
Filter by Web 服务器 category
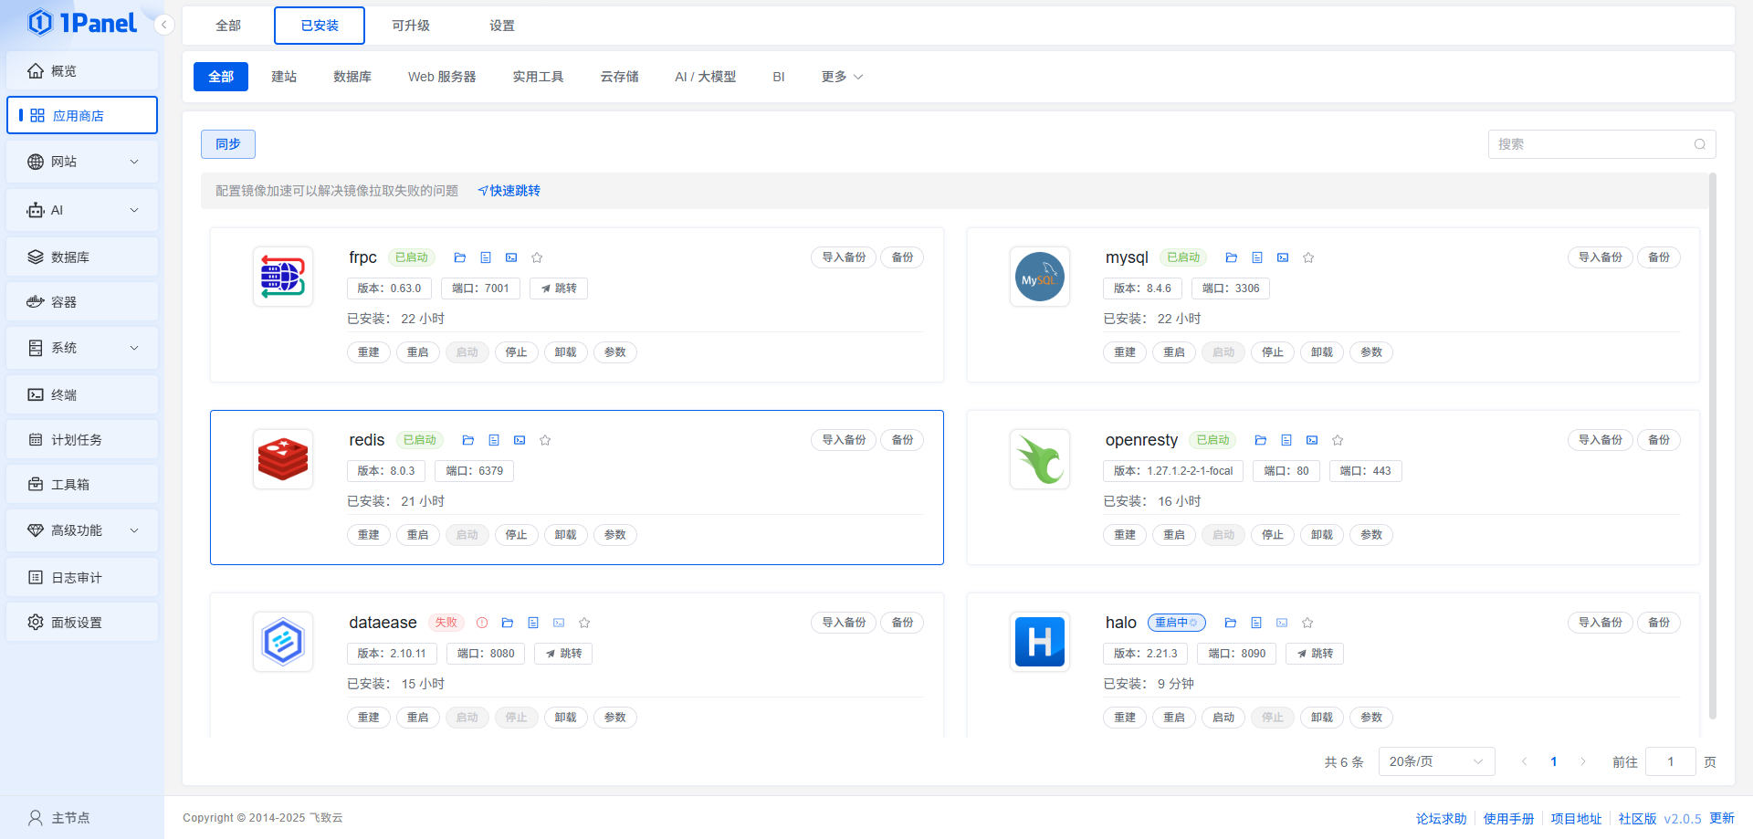pyautogui.click(x=442, y=77)
